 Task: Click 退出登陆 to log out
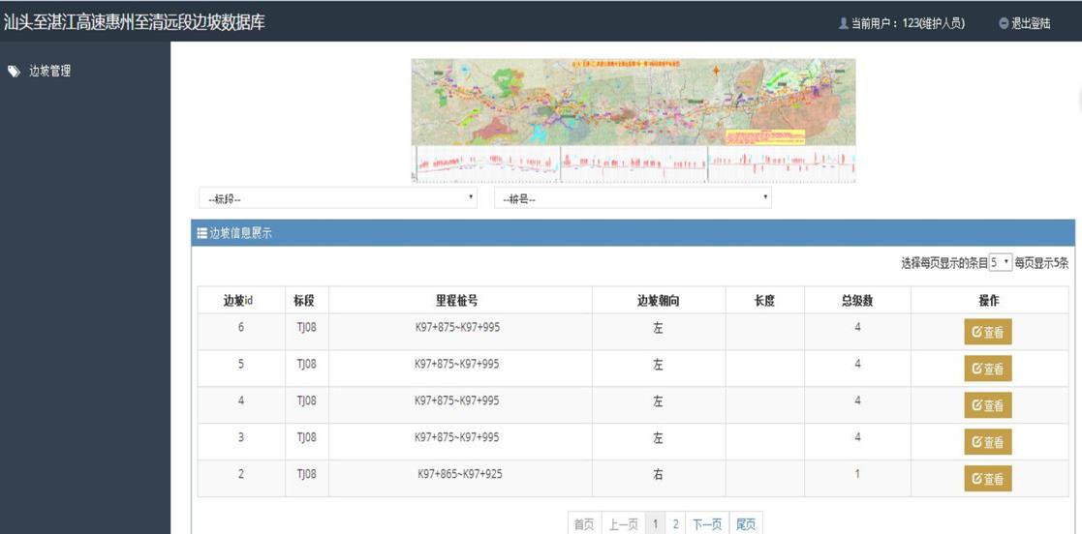pos(1030,23)
